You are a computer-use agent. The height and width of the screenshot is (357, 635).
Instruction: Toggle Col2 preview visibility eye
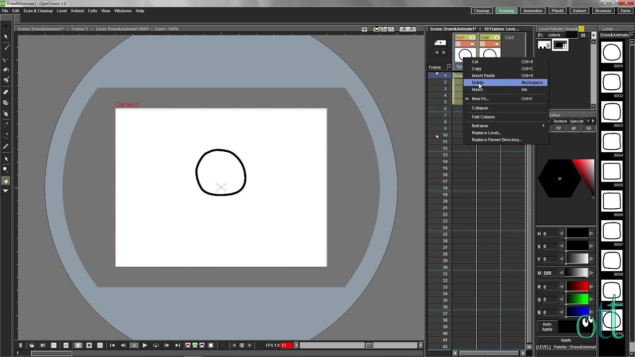pos(496,38)
